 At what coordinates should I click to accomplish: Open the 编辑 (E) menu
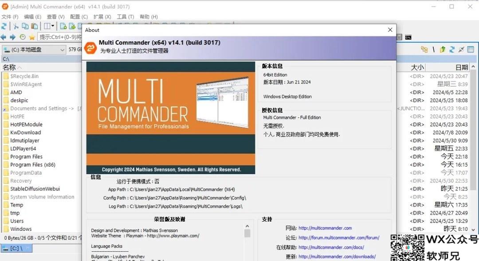pyautogui.click(x=32, y=17)
